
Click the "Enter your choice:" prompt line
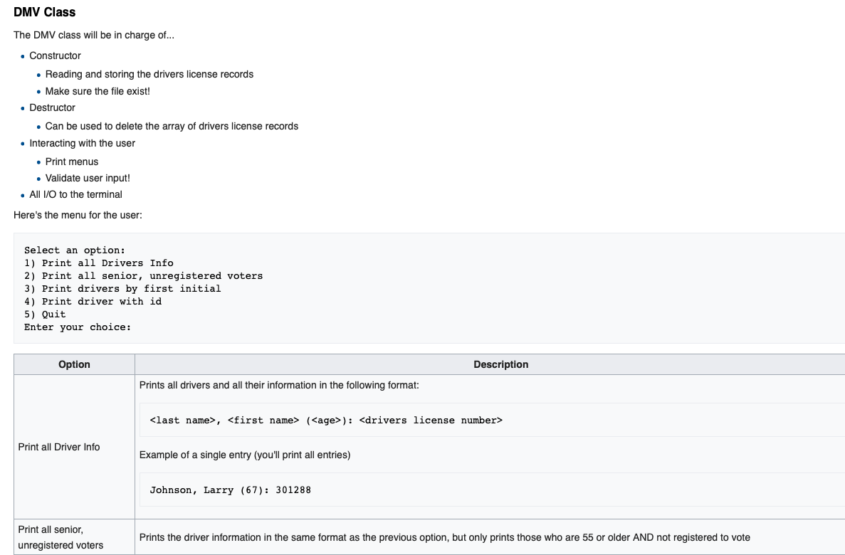point(78,327)
